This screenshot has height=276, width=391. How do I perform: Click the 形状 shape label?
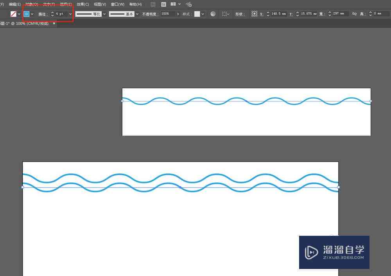240,14
